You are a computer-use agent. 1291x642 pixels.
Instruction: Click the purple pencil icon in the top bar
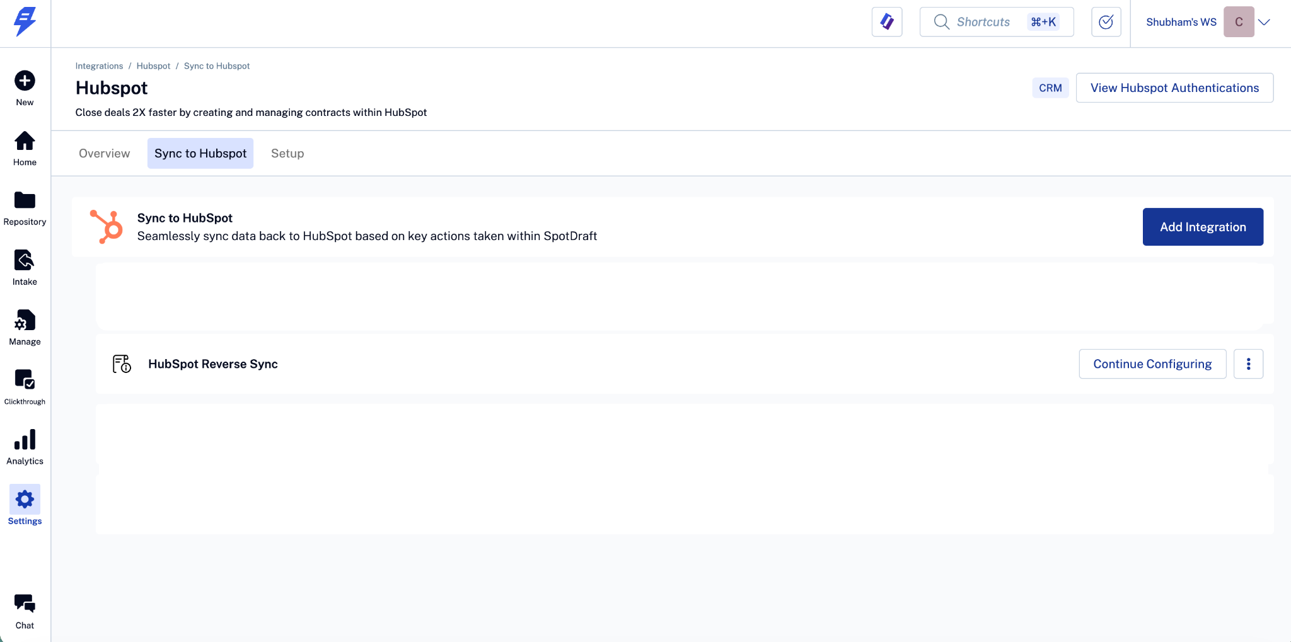tap(887, 22)
